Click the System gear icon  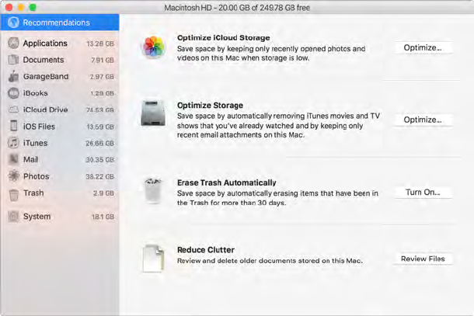pos(13,217)
